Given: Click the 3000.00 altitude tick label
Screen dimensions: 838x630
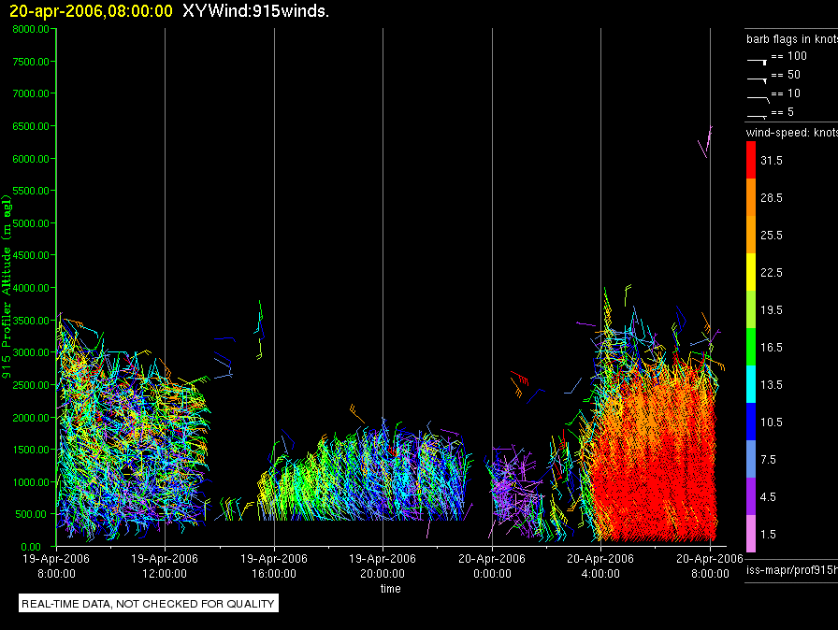Looking at the screenshot, I should [x=31, y=352].
